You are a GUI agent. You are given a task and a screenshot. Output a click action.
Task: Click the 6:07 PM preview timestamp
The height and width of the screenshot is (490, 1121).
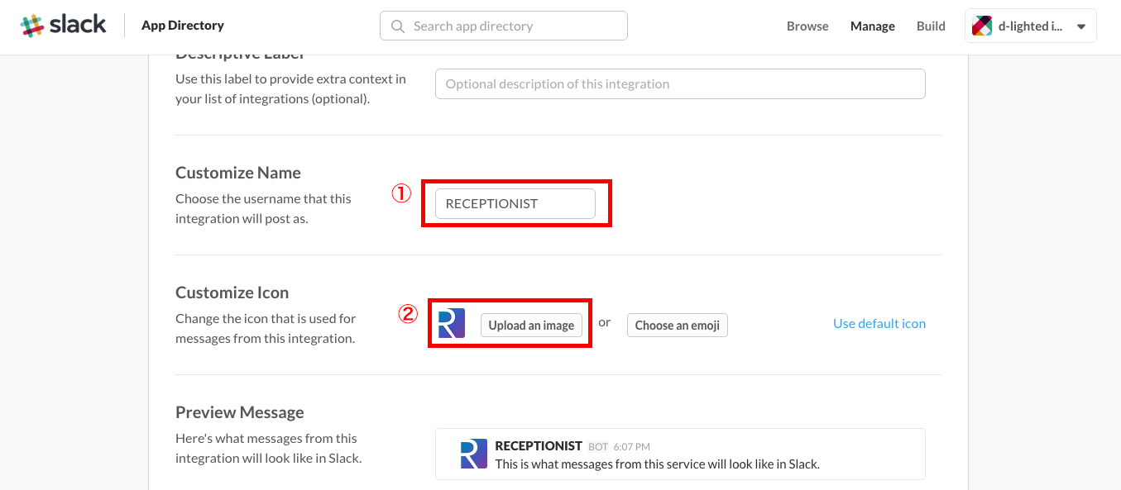coord(632,447)
